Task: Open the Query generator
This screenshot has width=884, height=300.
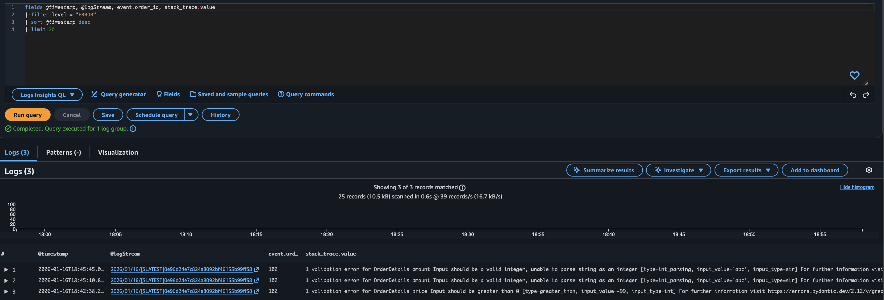Action: (x=118, y=94)
